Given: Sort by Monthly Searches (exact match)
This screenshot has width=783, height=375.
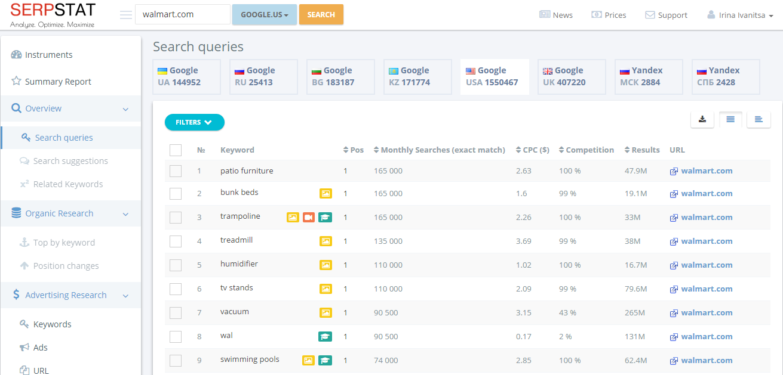Looking at the screenshot, I should click(440, 150).
